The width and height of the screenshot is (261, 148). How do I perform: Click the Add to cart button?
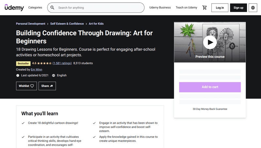click(x=210, y=87)
